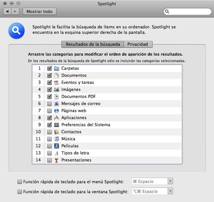Switch to the Privacidad tab

pos(138,44)
